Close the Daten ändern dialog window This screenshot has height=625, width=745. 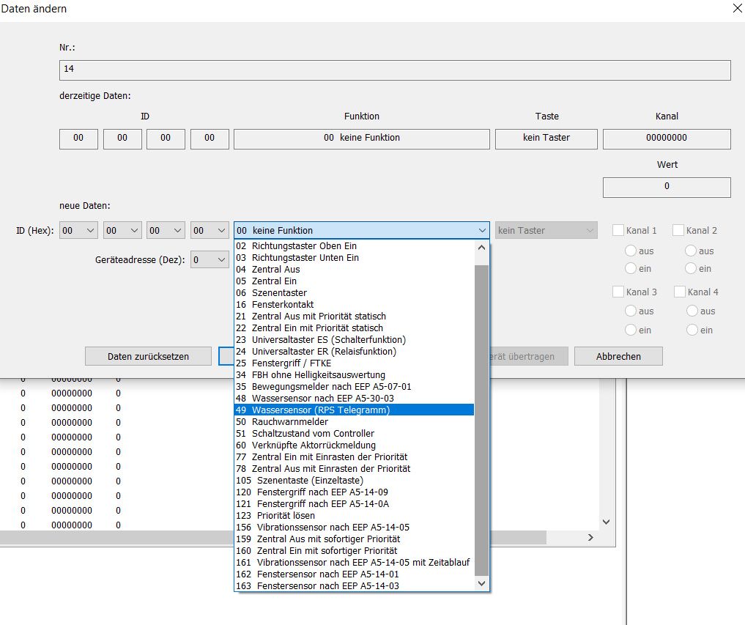tap(736, 9)
